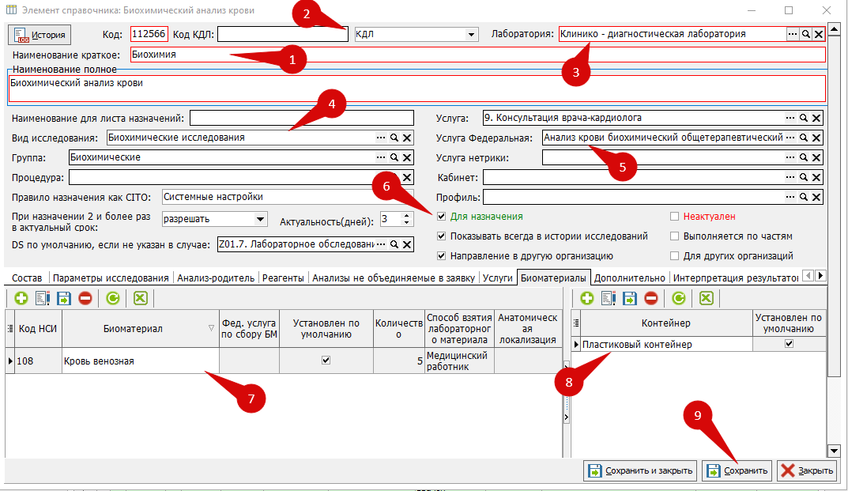Clear the Услуга Федеральная field with the X icon
Viewport: 848px width, 491px height.
click(x=816, y=138)
